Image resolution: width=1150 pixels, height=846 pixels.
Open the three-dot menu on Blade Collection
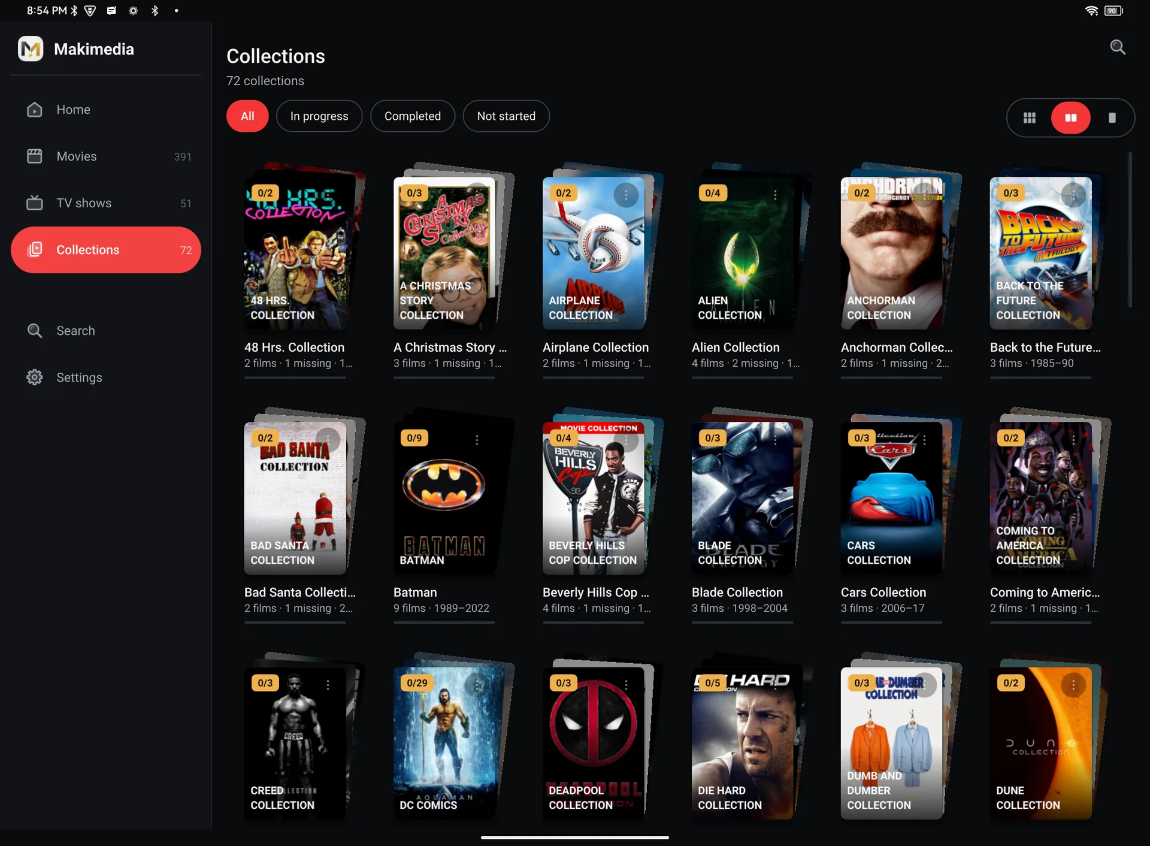click(x=775, y=440)
